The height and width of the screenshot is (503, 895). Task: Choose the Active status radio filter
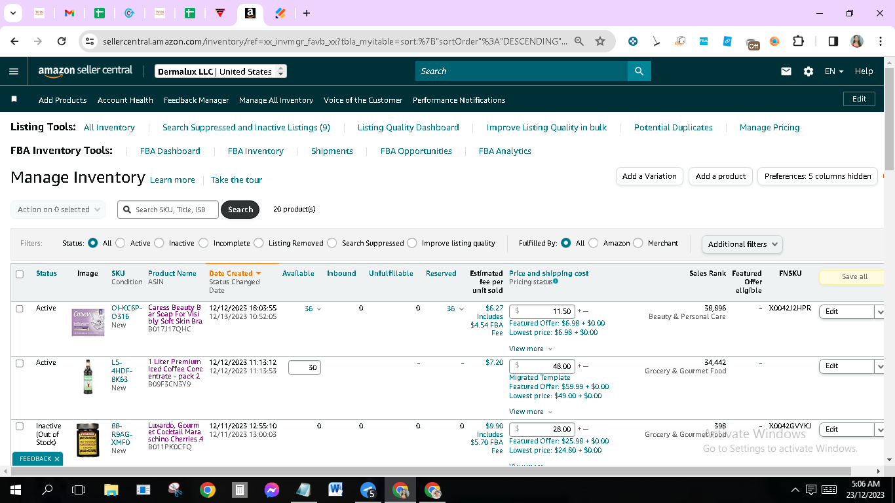coord(120,243)
